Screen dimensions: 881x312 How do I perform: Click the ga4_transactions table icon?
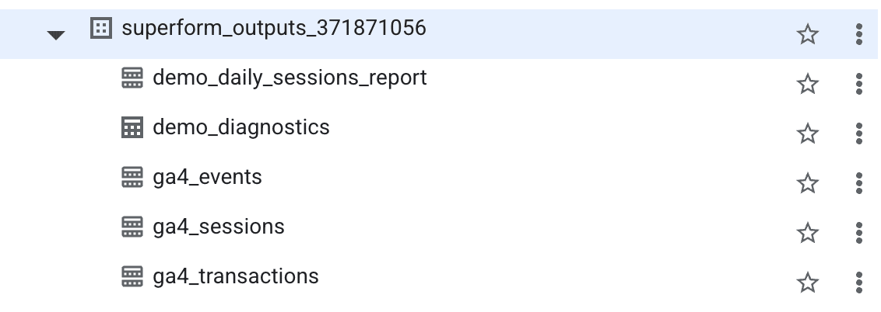point(133,277)
